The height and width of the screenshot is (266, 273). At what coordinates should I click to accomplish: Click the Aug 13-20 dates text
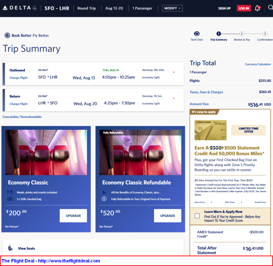(x=114, y=8)
